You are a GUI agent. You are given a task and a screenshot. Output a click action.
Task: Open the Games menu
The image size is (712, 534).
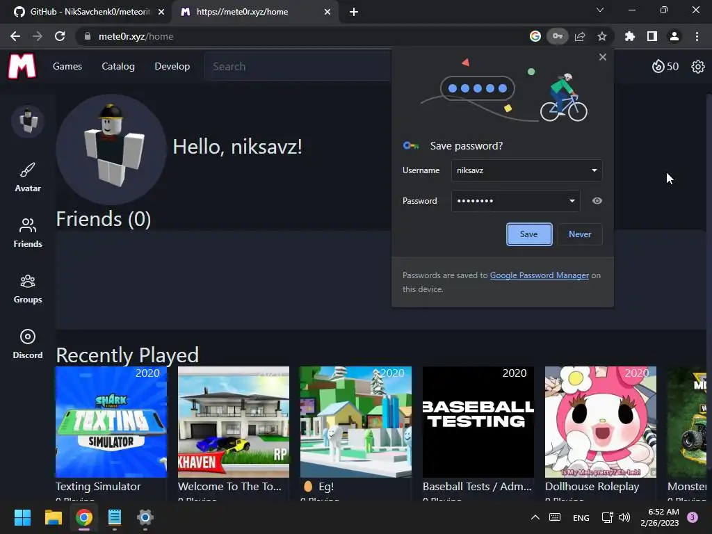[67, 66]
